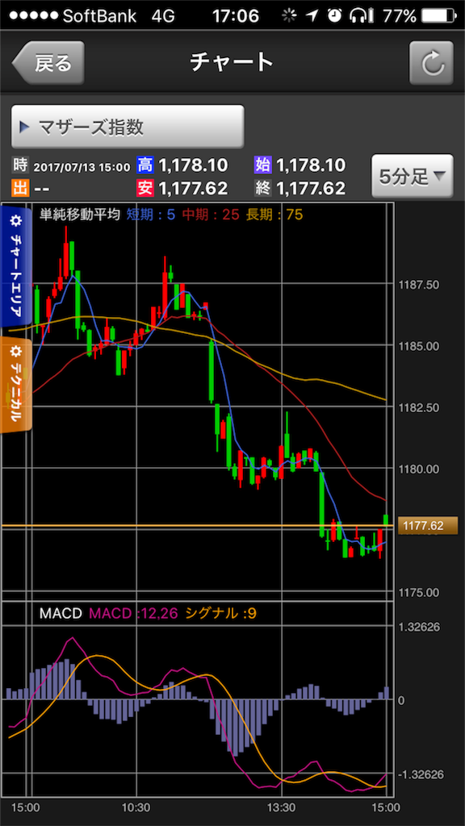The height and width of the screenshot is (826, 465).
Task: Tap the 安 low price icon
Action: (x=145, y=187)
